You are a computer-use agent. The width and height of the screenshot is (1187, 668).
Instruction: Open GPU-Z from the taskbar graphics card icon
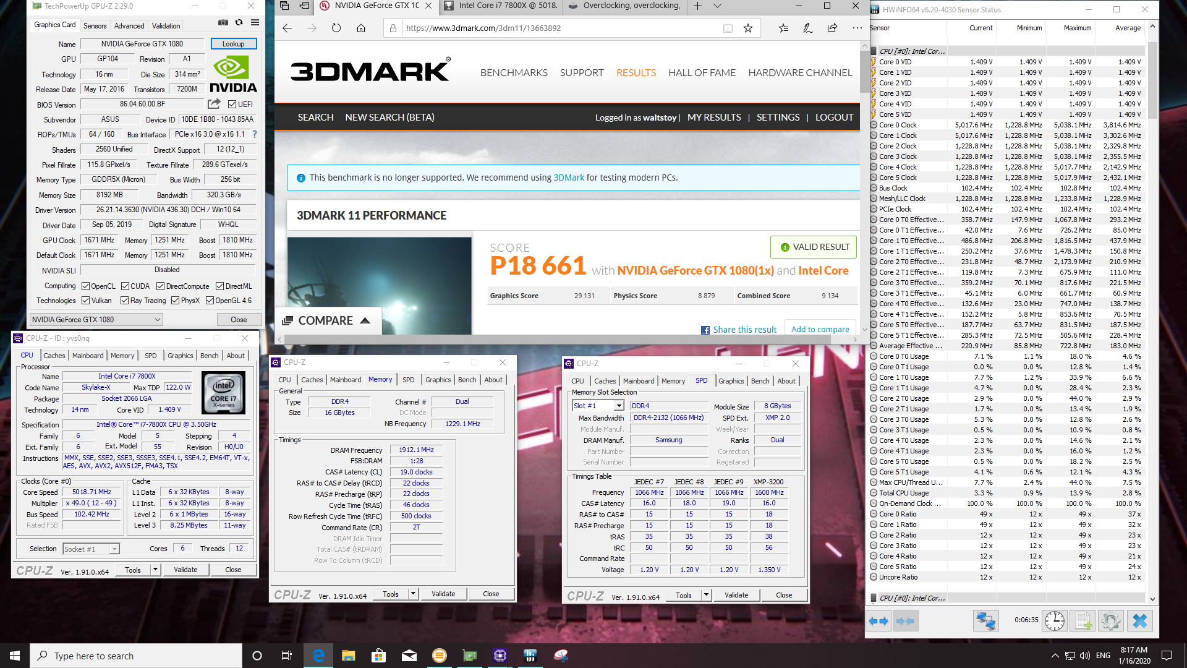(x=470, y=656)
